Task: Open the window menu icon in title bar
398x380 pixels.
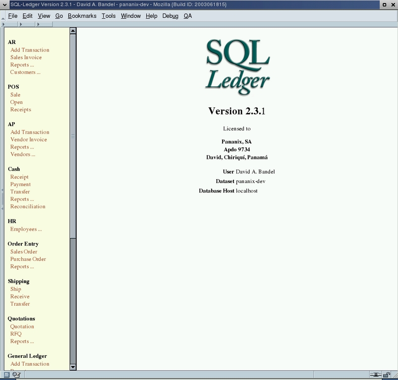Action: click(x=4, y=4)
